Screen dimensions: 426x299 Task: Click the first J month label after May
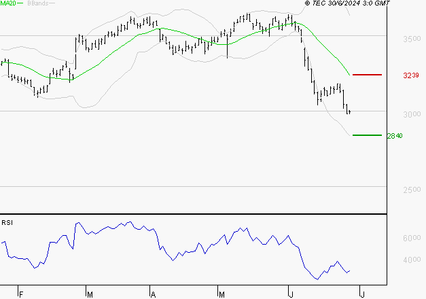[x=291, y=294]
